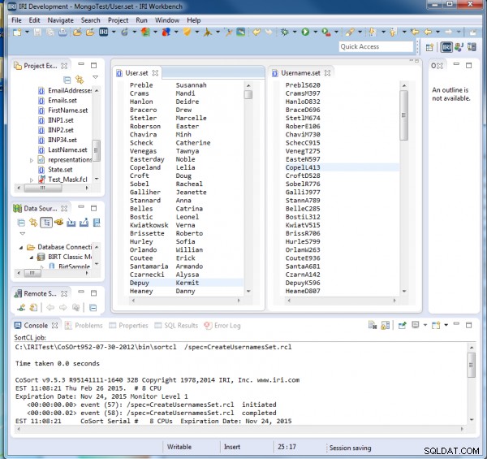Collapse BIRT Classic Models node
This screenshot has height=459, width=487.
[32, 258]
